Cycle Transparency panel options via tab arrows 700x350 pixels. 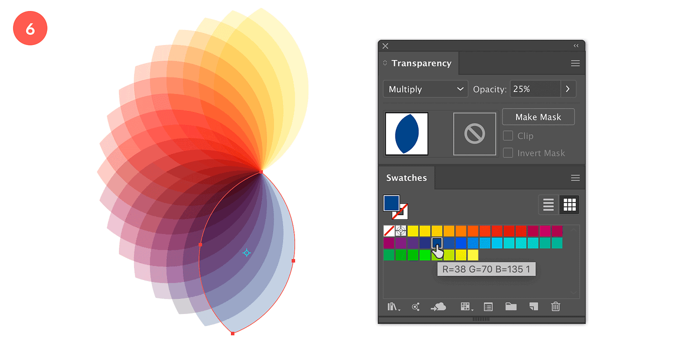pyautogui.click(x=385, y=63)
